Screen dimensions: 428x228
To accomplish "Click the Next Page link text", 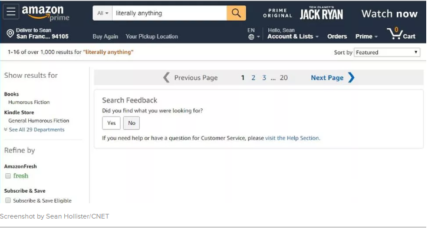I will click(327, 78).
